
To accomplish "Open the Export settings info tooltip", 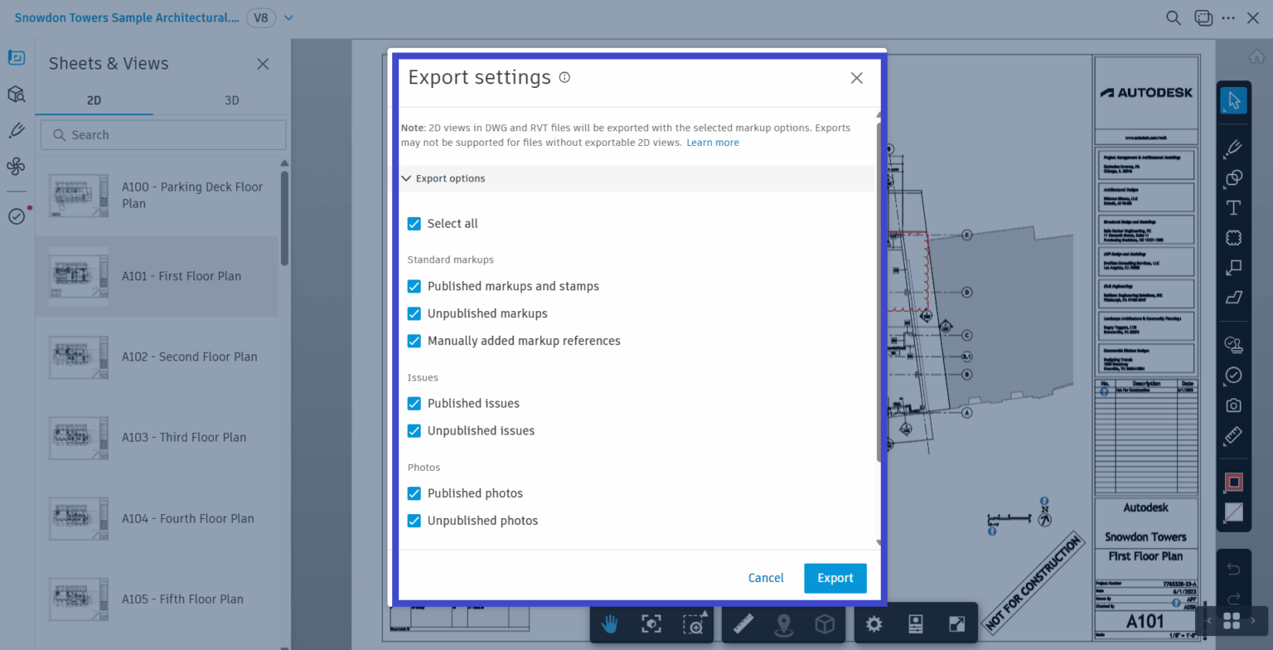I will 564,77.
